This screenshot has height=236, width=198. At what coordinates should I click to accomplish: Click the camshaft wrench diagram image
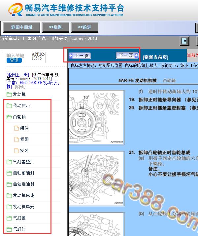[x=96, y=178]
